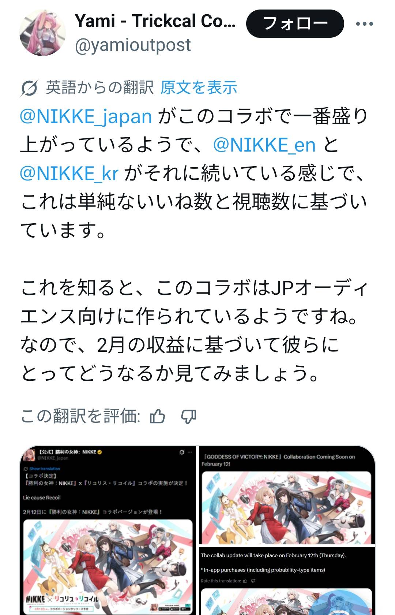The height and width of the screenshot is (615, 395).
Task: Open bottom-right collab update image
Action: click(x=287, y=581)
